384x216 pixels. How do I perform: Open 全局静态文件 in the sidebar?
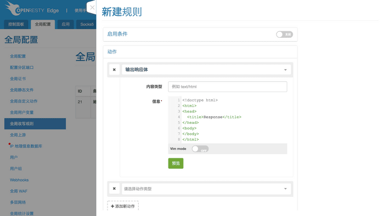point(22,90)
